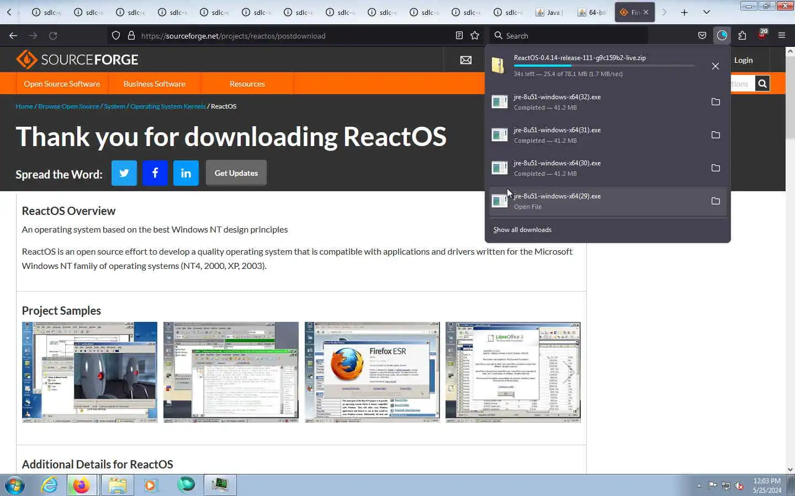Open jre-8u51-windows-x64(32).exe download entry

[x=596, y=102]
